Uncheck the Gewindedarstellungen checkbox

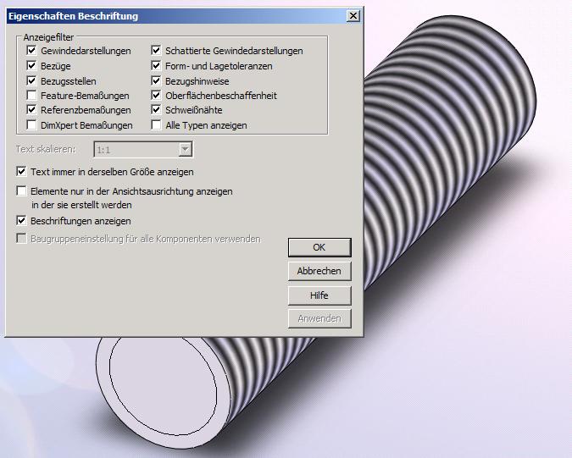click(31, 50)
